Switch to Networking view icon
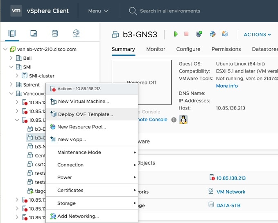Screen dimensions: 278x223 [x=76, y=33]
